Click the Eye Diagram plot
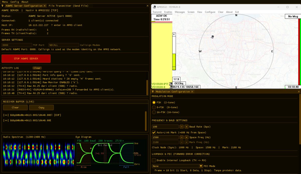Image resolution: width=301 pixels, height=174 pixels. tap(109, 154)
